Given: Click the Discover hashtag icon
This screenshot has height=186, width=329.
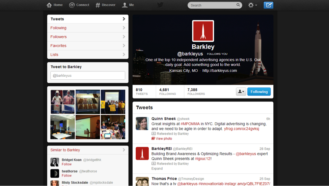Looking at the screenshot, I should pos(98,5).
